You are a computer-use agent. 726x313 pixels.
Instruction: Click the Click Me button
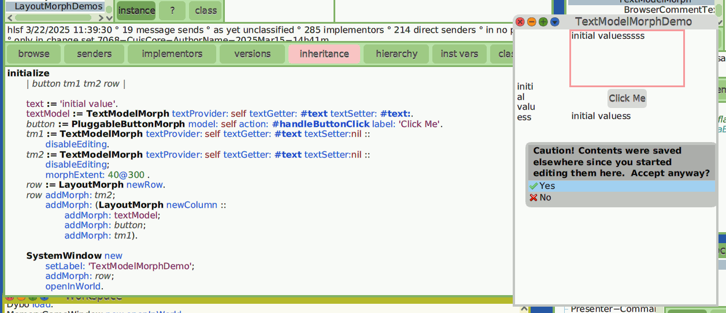pyautogui.click(x=627, y=98)
